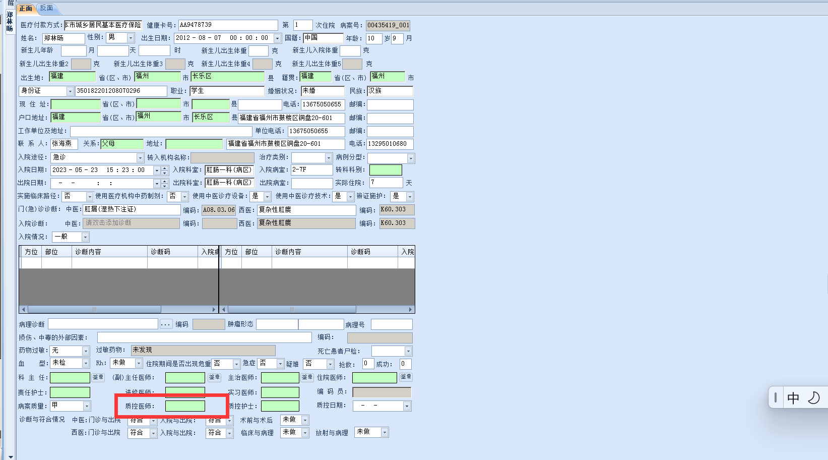Click the 健康卡号 field AA9478739
Screen dimensions: 828x460
coord(228,25)
